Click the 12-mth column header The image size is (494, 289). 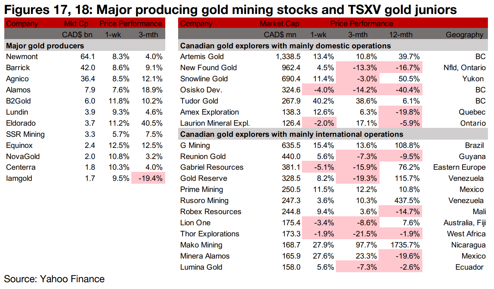pos(400,35)
